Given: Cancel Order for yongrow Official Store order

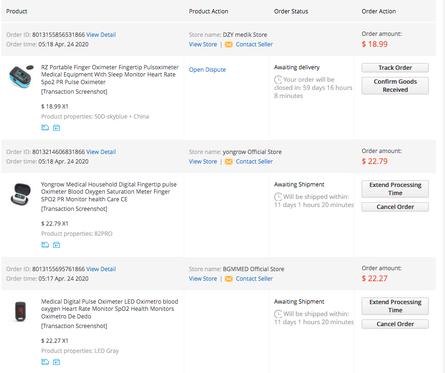Looking at the screenshot, I should [x=395, y=207].
